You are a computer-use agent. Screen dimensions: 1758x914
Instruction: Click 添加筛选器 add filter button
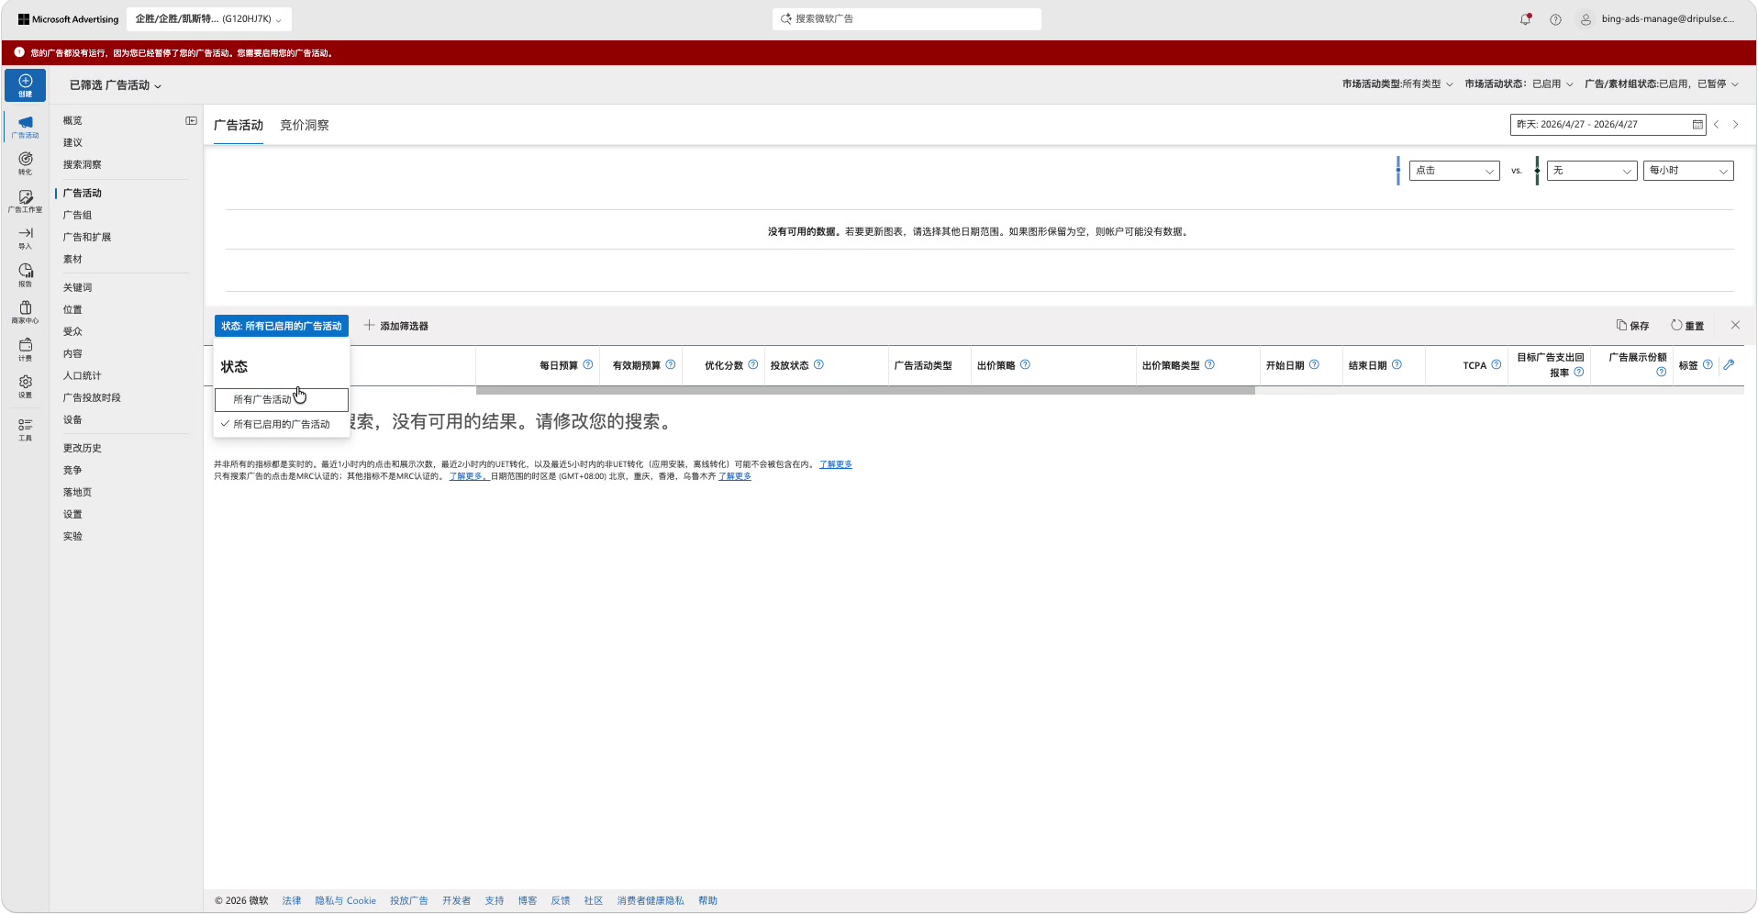(x=395, y=326)
